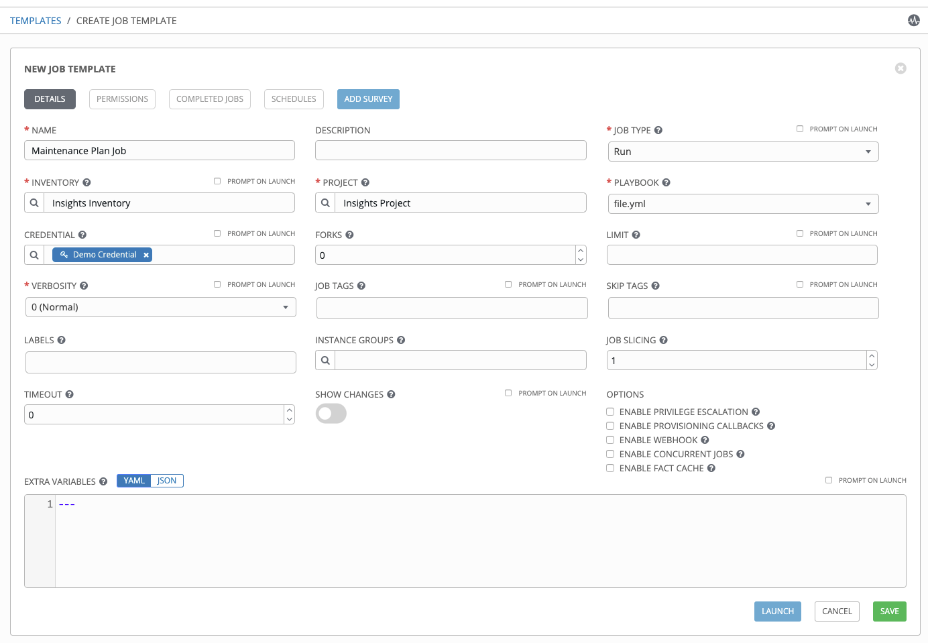Click Enable Privilege Escalation help icon

[x=756, y=412]
